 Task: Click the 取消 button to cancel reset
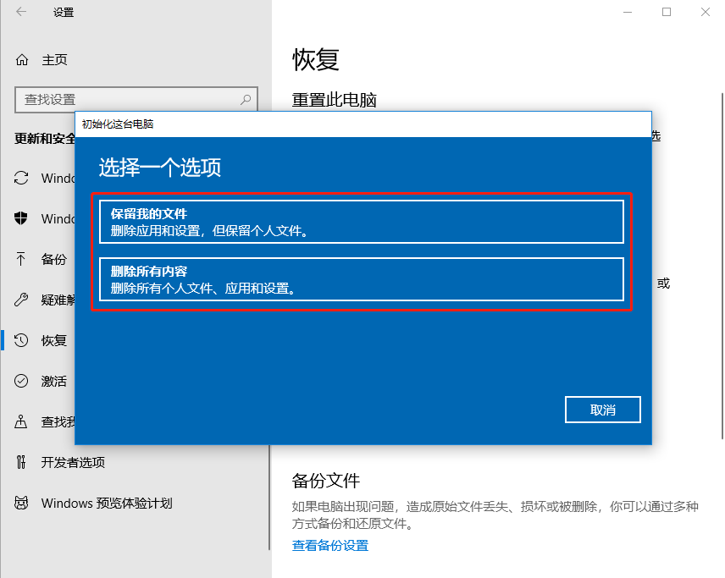(x=602, y=409)
